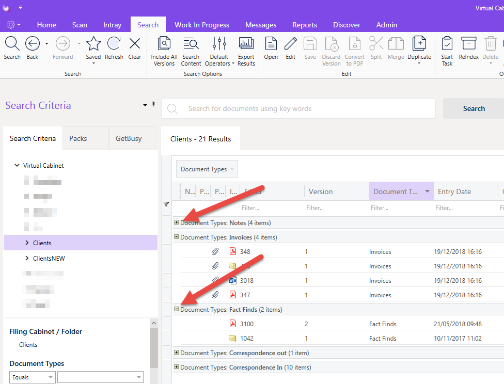Toggle the filter row funnel icon
Image resolution: width=504 pixels, height=384 pixels.
tap(166, 204)
